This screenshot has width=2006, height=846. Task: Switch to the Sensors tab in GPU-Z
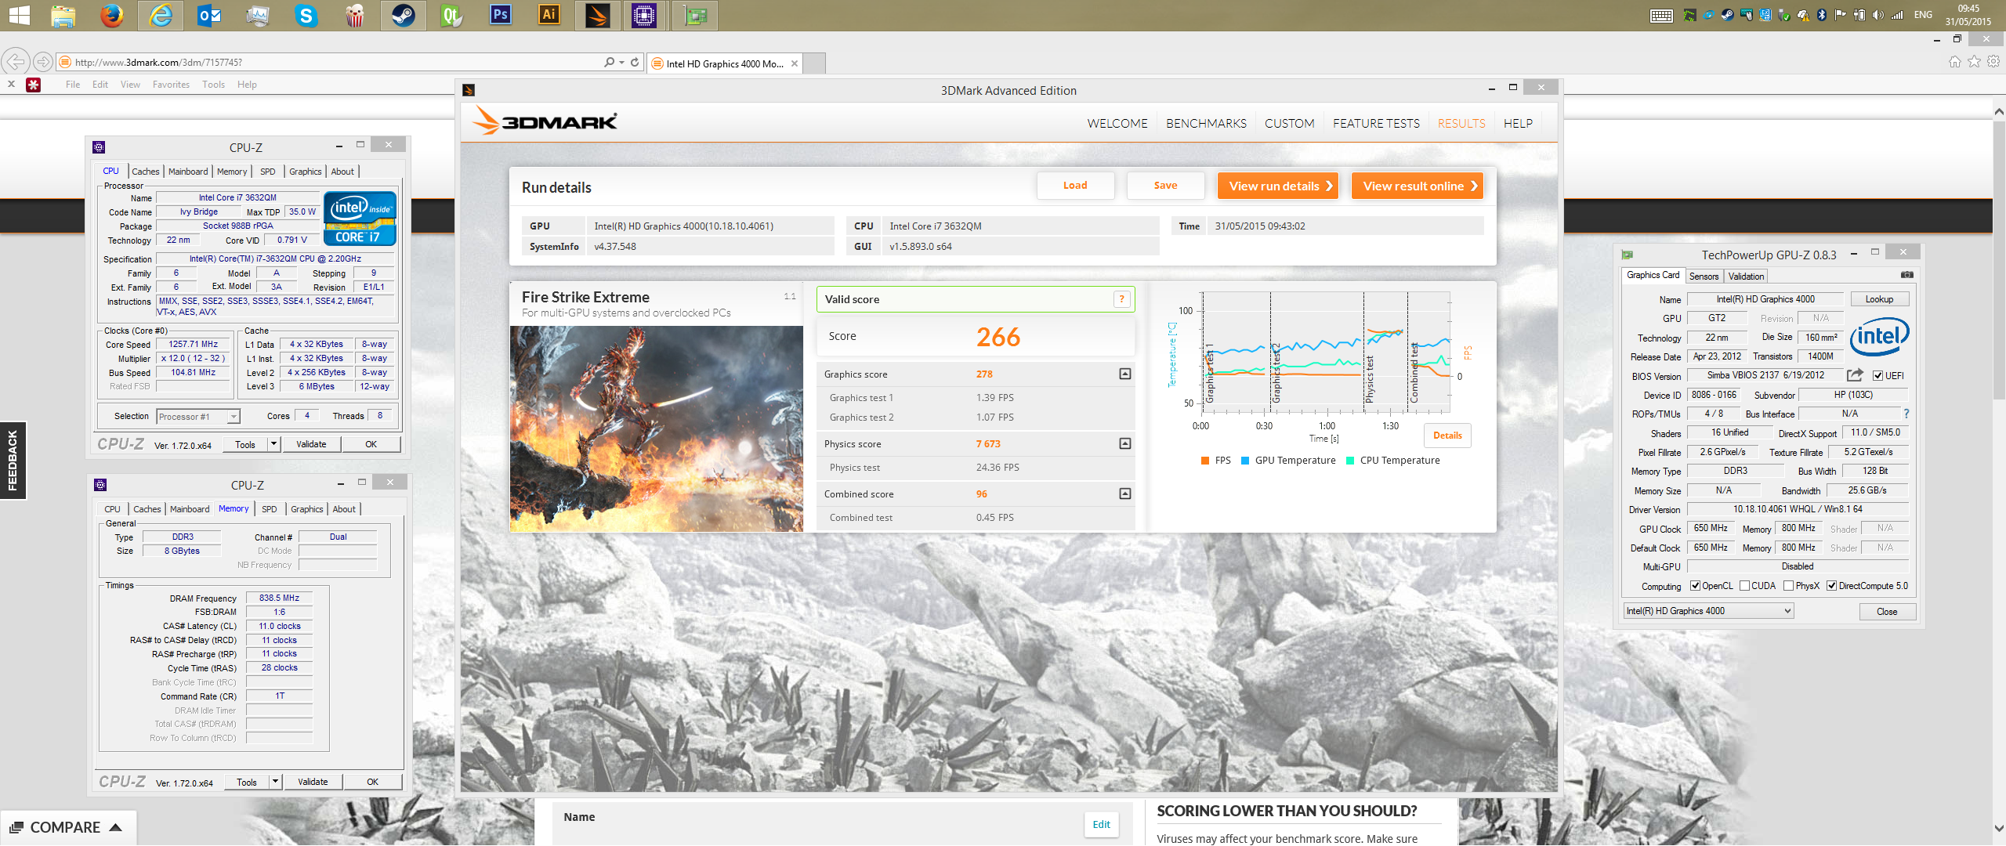tap(1704, 276)
